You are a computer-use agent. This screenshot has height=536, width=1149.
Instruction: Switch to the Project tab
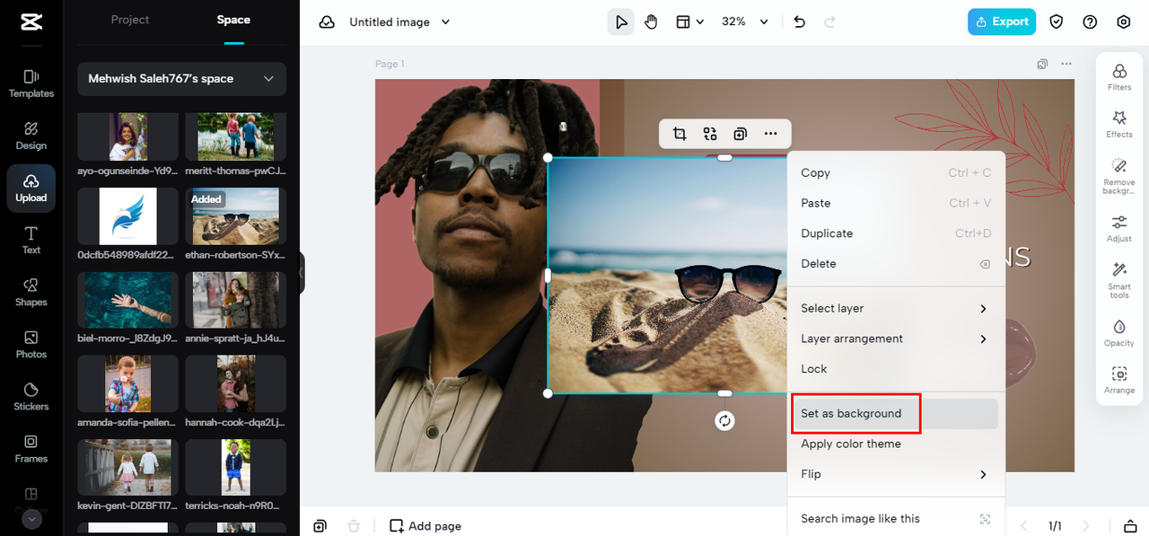(130, 20)
